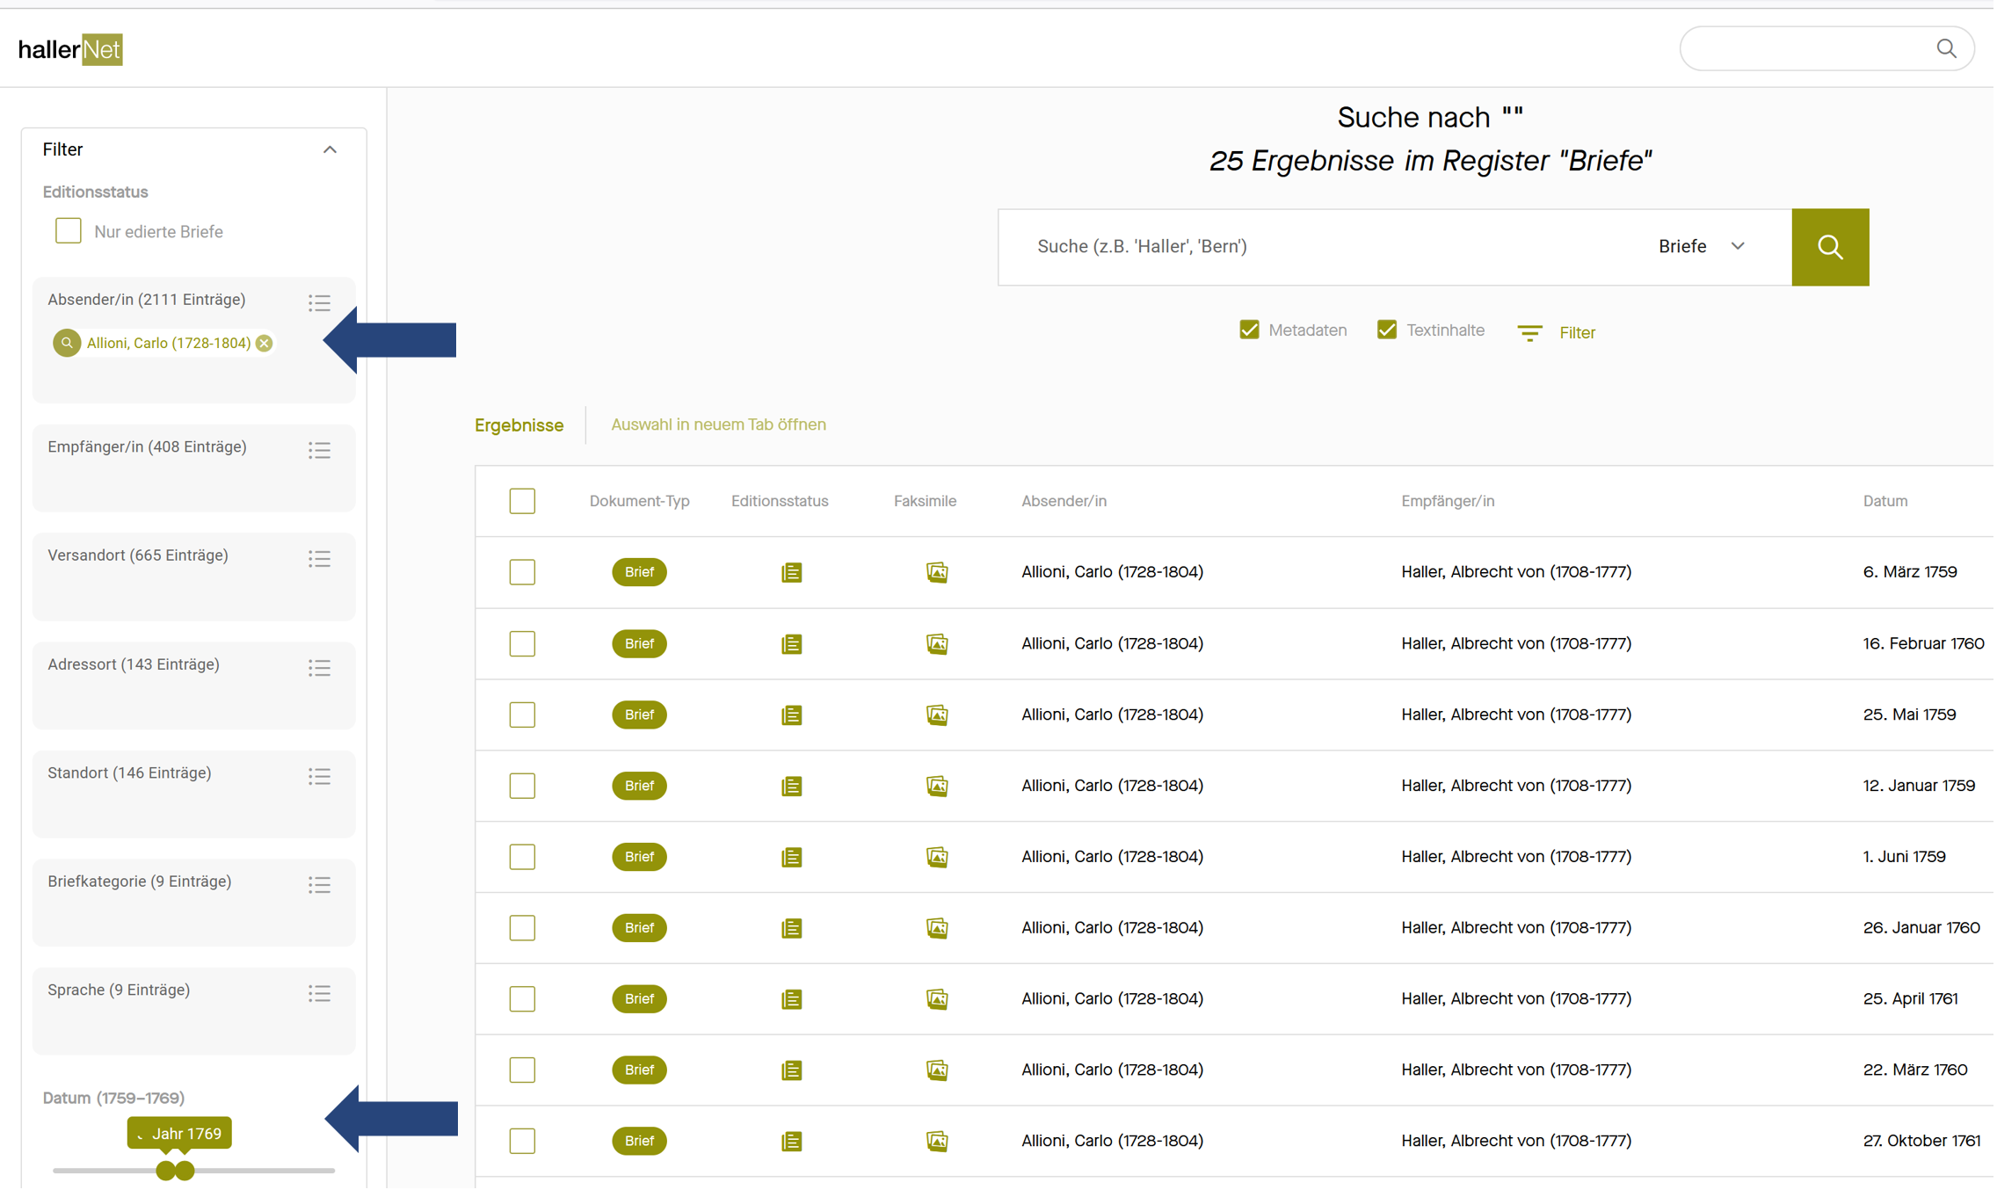Sort by Absender/in column header
The image size is (1997, 1197).
(x=1064, y=502)
